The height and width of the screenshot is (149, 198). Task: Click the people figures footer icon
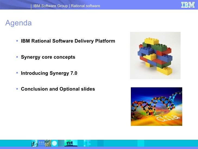pyautogui.click(x=41, y=143)
